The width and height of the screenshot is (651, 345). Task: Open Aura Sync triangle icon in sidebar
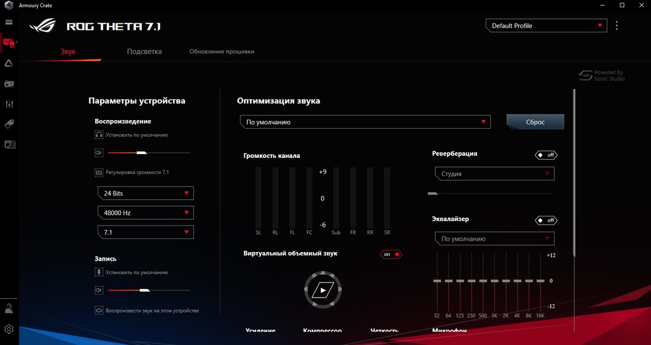tap(8, 63)
